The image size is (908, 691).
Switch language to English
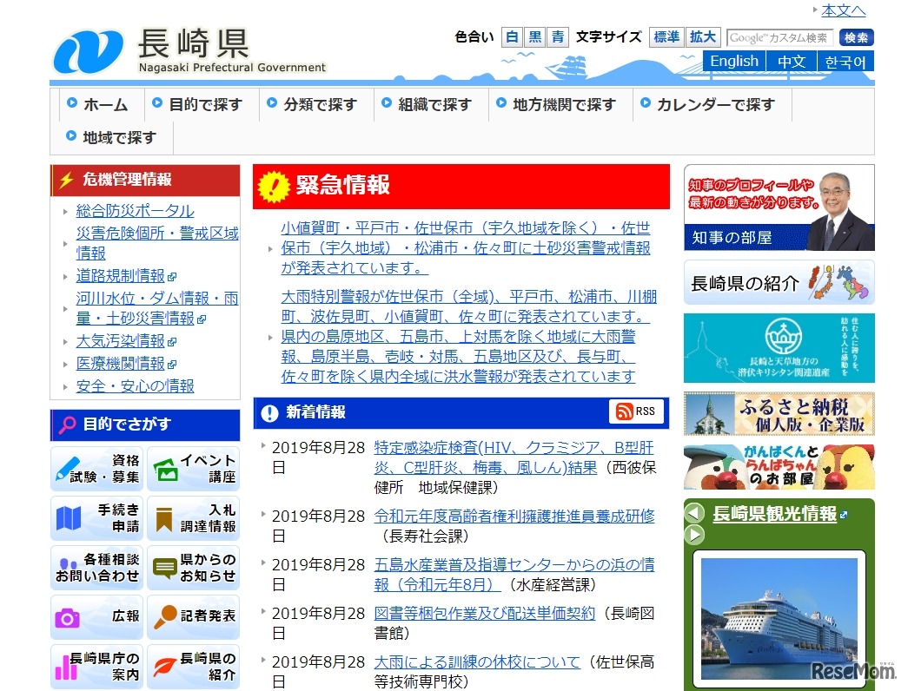pos(734,62)
